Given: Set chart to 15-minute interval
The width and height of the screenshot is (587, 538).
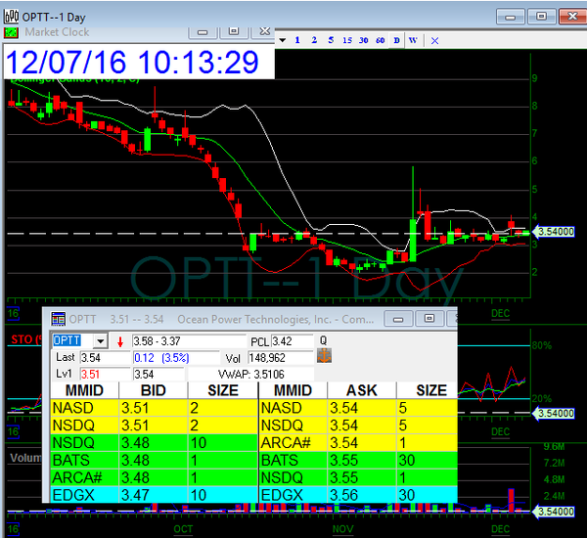Looking at the screenshot, I should 347,40.
